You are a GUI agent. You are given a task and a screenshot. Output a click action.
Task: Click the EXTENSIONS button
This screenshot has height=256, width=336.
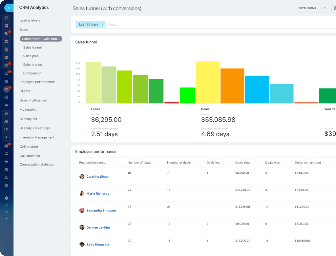point(307,8)
